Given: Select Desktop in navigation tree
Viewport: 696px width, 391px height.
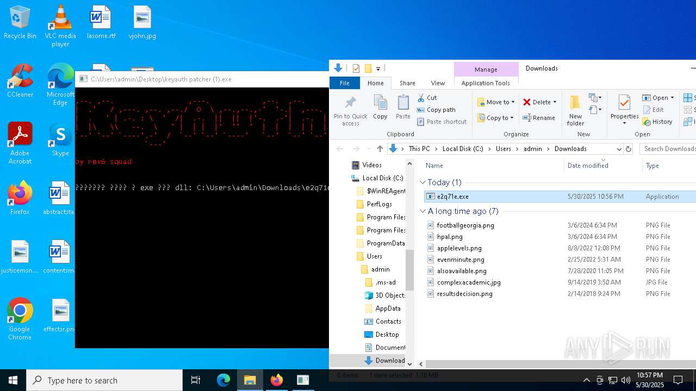Looking at the screenshot, I should pos(387,335).
